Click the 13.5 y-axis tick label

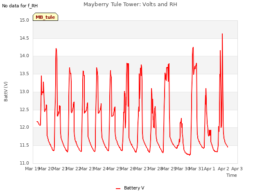(x=25, y=74)
